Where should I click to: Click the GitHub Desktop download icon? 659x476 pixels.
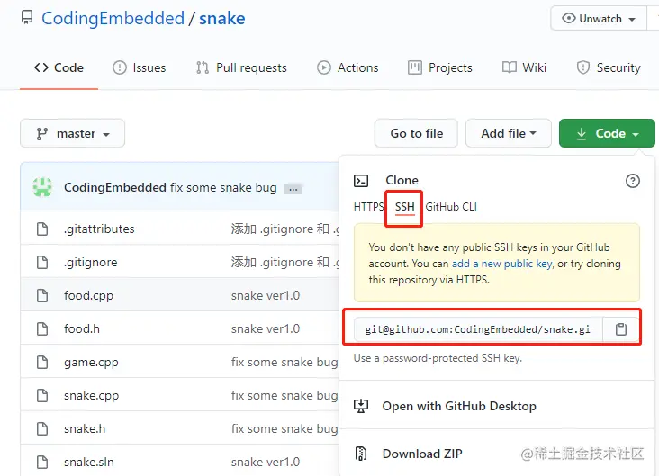(361, 406)
